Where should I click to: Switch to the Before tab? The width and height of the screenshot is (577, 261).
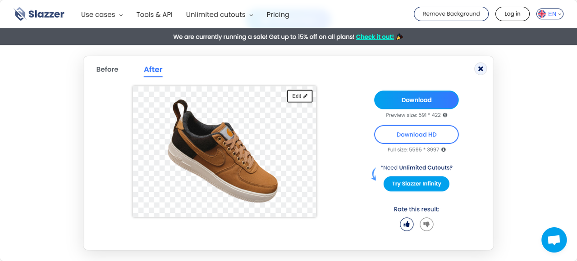pyautogui.click(x=107, y=69)
